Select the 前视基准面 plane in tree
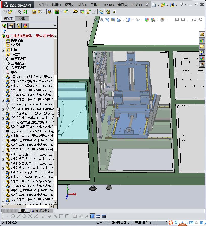The width and height of the screenshot is (206, 226). click(18, 59)
